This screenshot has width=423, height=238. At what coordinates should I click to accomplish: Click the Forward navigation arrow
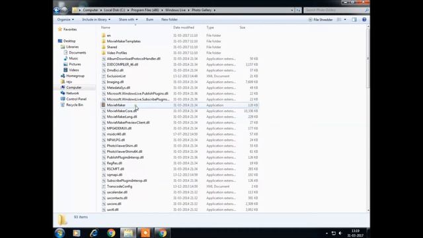pyautogui.click(x=64, y=11)
